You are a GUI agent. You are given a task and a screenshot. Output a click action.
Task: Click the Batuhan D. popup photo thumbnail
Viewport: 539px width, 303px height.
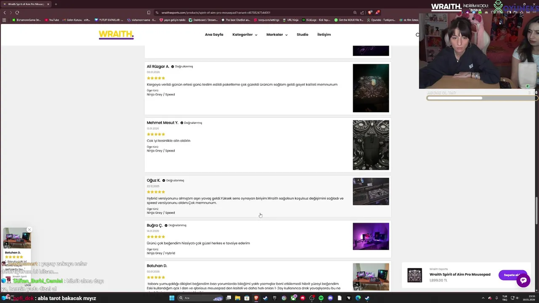pyautogui.click(x=17, y=239)
